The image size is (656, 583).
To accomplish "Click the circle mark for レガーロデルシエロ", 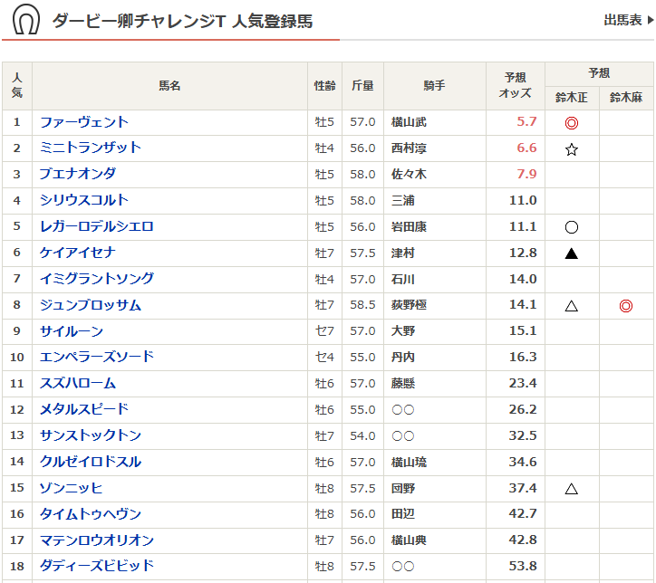I will click(x=572, y=227).
